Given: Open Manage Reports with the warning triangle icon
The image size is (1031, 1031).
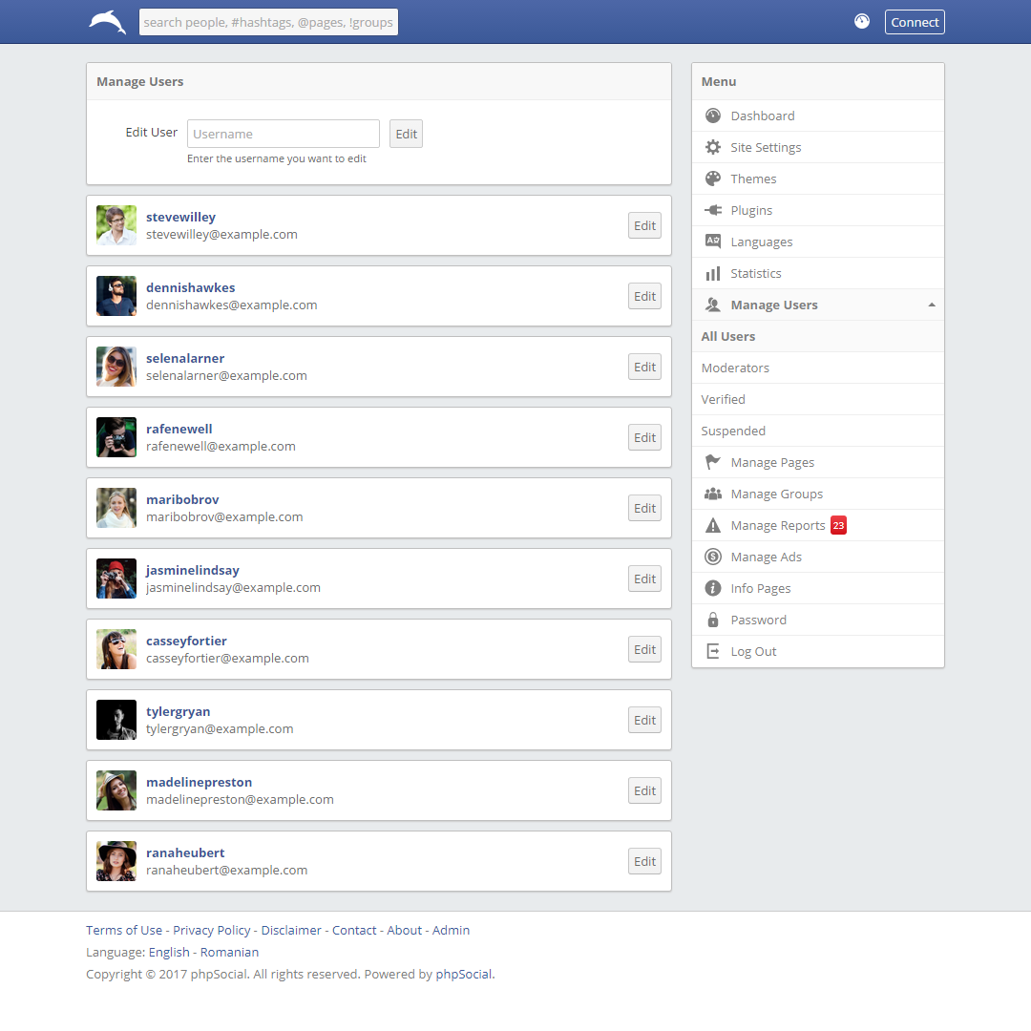Looking at the screenshot, I should coord(711,525).
